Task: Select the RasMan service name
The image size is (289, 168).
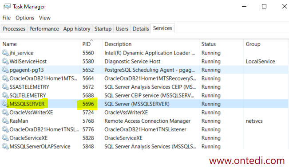Action: pos(19,121)
